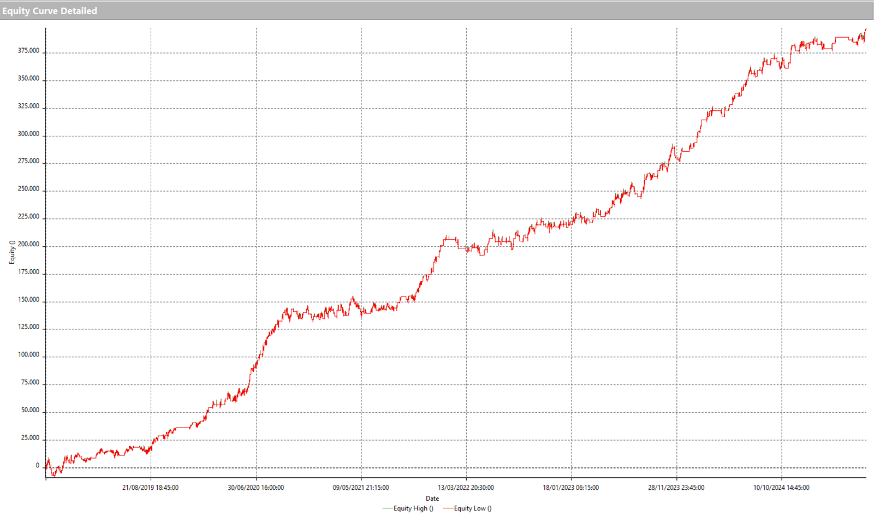Toggle the Equity High legend entry
Screen dimensions: 874x516
[x=413, y=508]
